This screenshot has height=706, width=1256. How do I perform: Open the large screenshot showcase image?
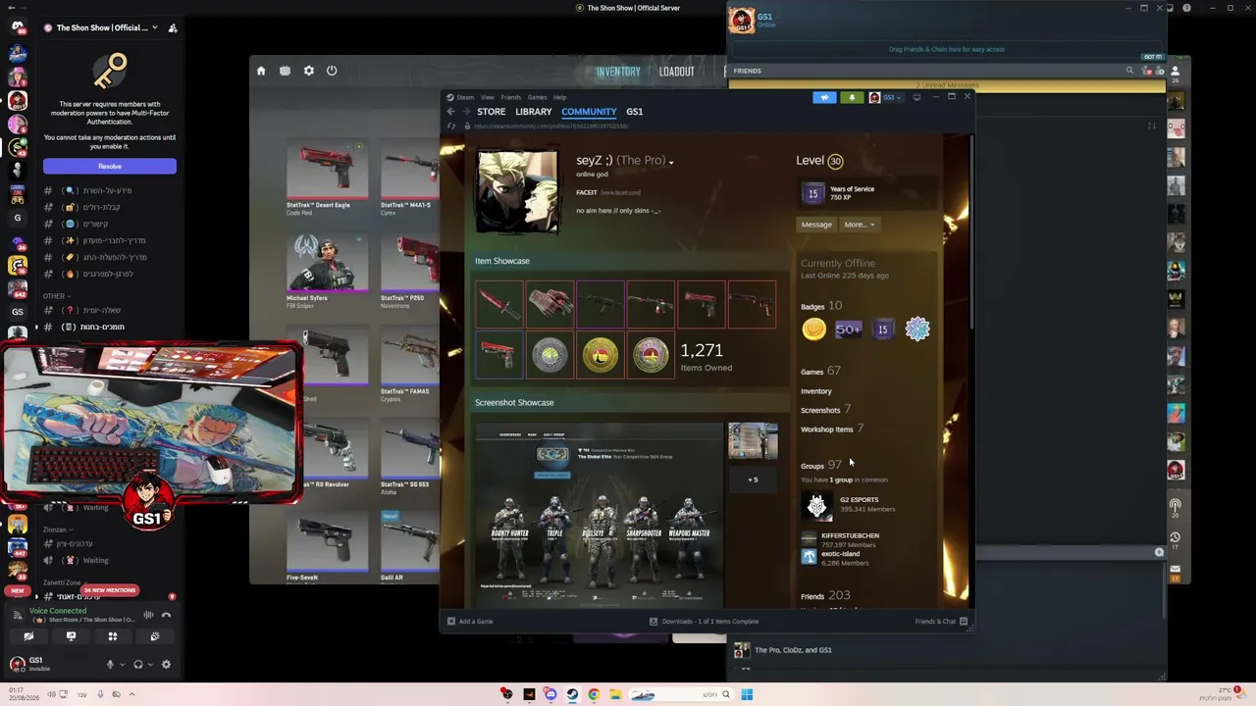point(599,515)
